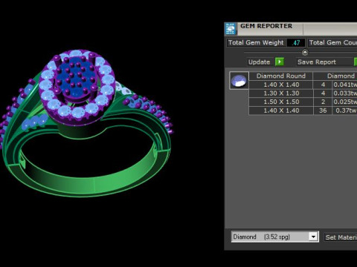Select the 1.40 X 1.40 row with 0.041tw
This screenshot has width=357, height=267.
tap(303, 85)
